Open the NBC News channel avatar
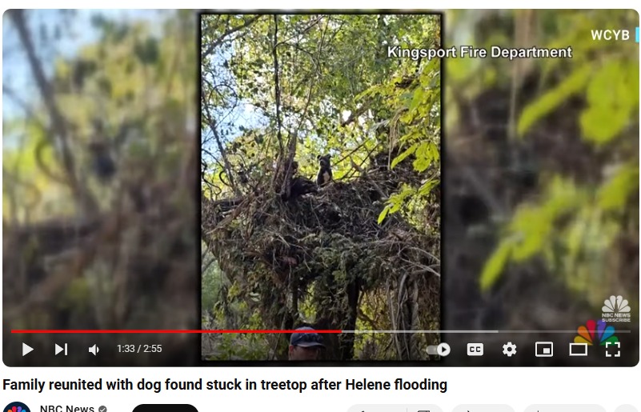641x412 pixels. coord(17,407)
